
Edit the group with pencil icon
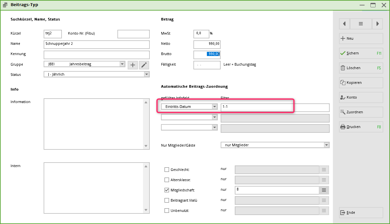coord(144,65)
